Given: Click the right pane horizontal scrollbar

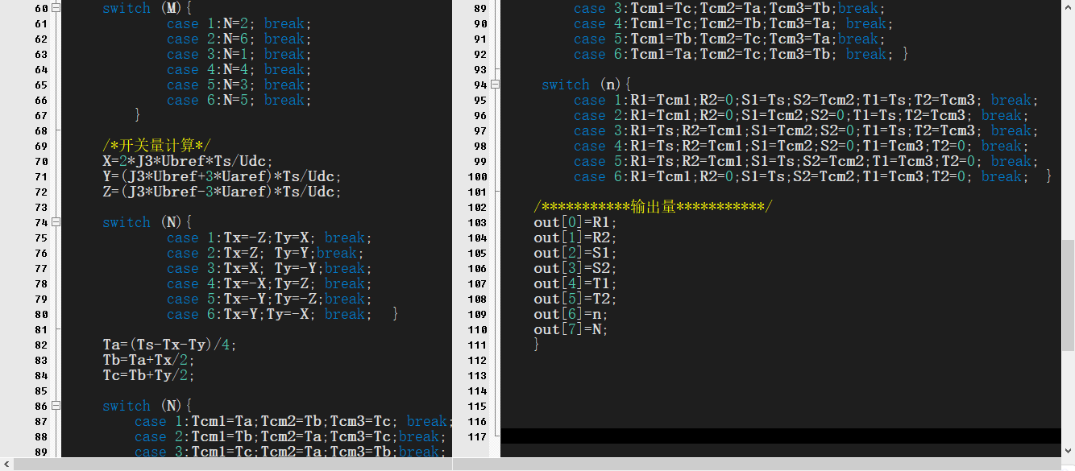Looking at the screenshot, I should [757, 464].
